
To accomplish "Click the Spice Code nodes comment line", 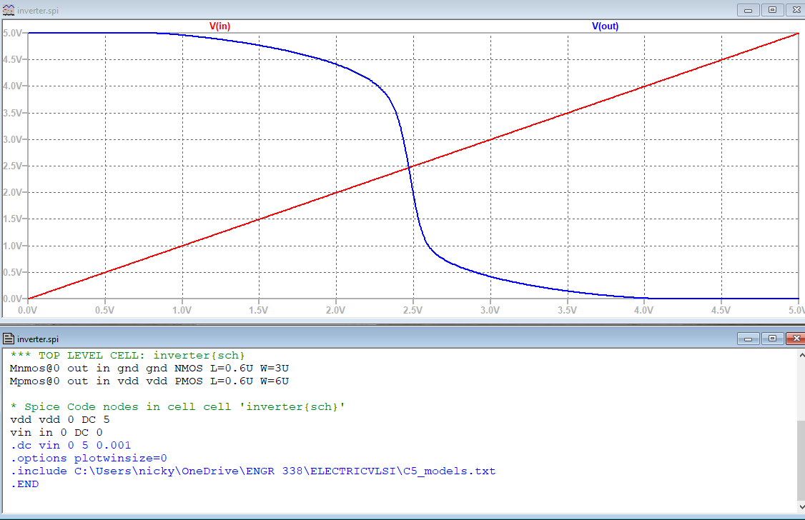I will tap(177, 406).
